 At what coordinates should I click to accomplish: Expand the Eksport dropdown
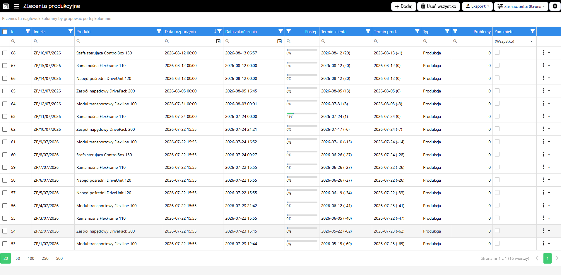click(478, 6)
